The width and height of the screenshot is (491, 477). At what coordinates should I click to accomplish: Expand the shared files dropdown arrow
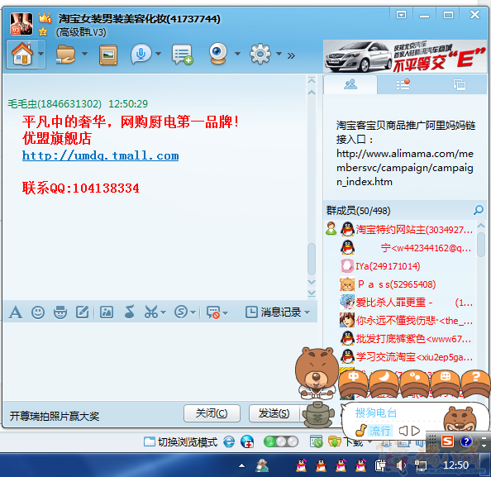(x=84, y=54)
